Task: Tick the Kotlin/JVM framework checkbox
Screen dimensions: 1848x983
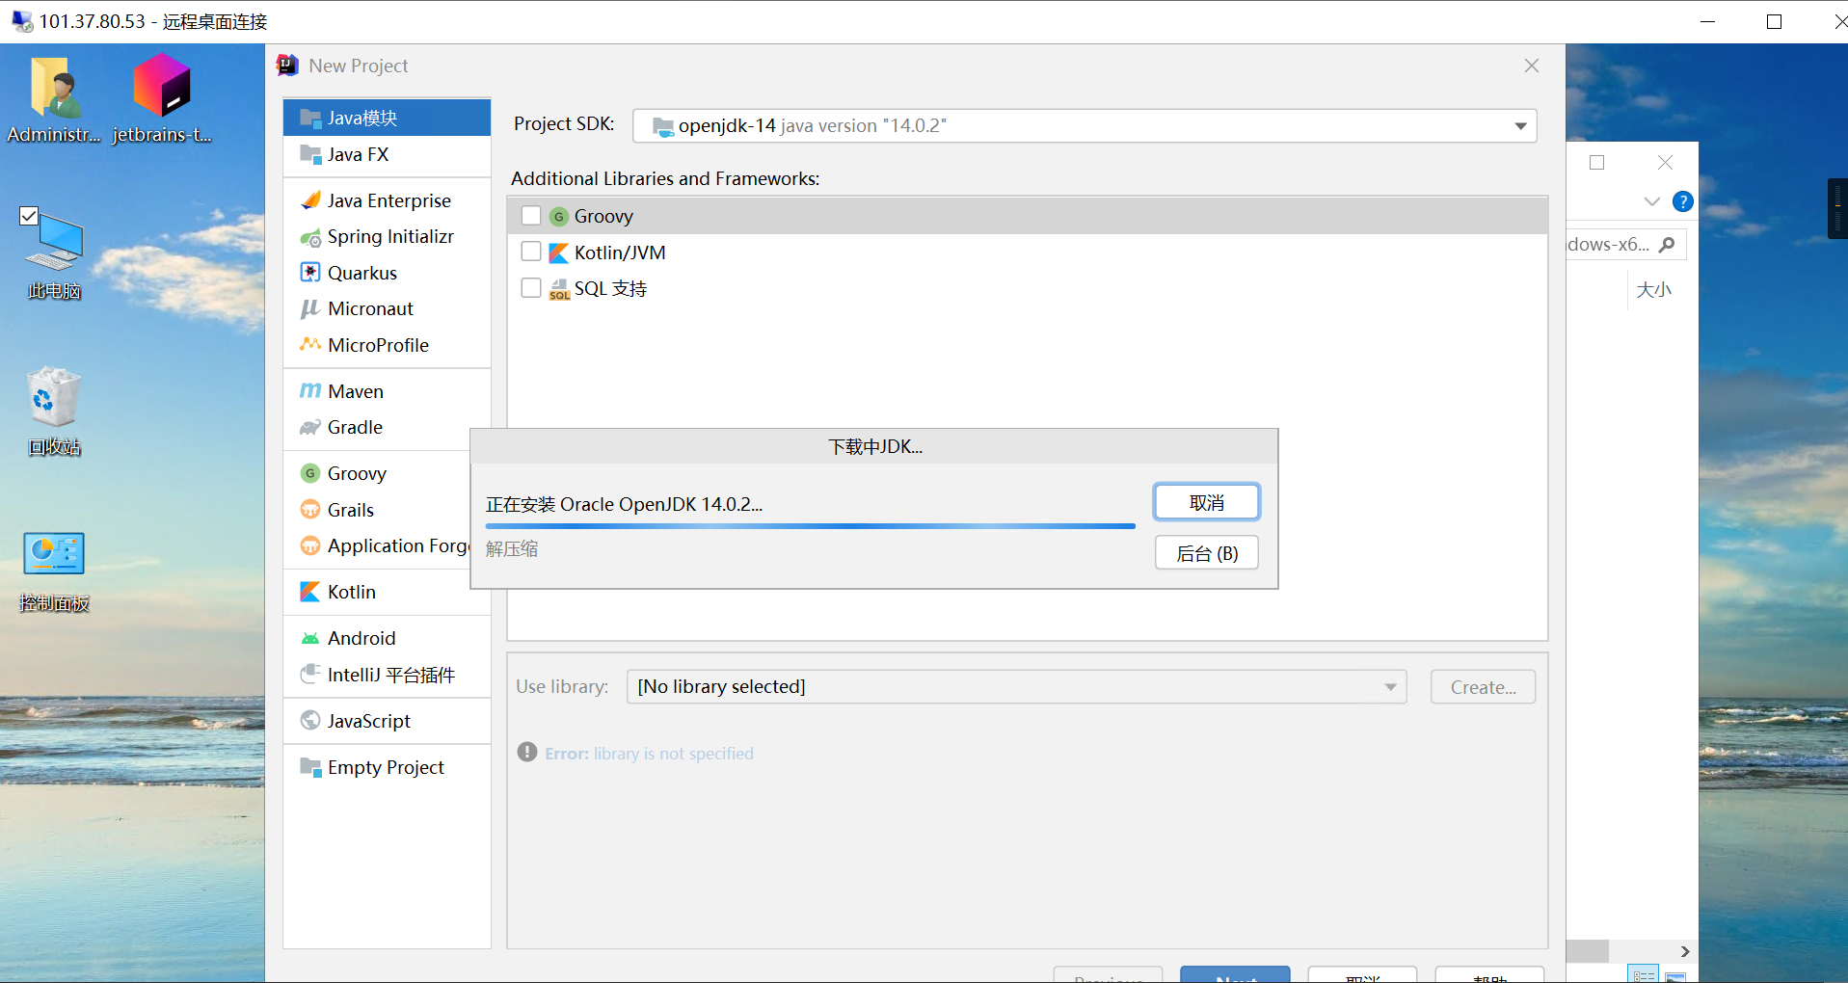Action: 531,252
